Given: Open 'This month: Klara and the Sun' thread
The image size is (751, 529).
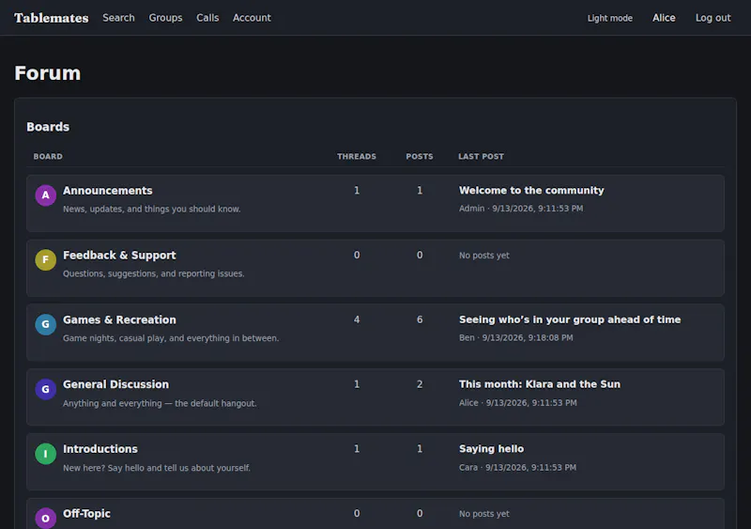Looking at the screenshot, I should [x=539, y=384].
